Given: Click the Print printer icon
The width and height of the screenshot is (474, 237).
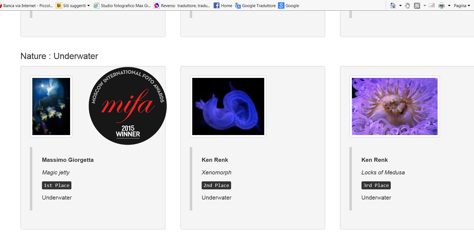Looking at the screenshot, I should coord(441,5).
